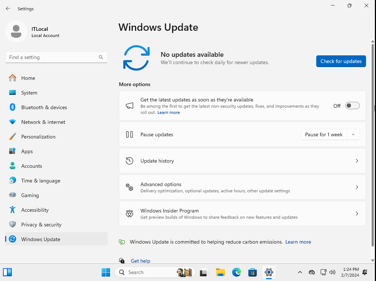
Task: Open Microsoft Store from the taskbar
Action: pos(252,272)
